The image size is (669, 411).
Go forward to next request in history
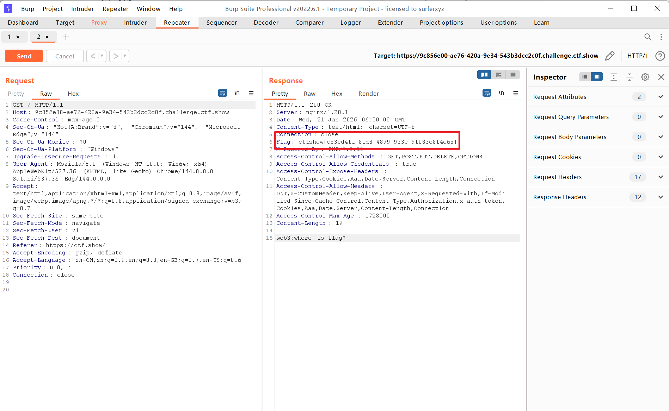pos(116,56)
